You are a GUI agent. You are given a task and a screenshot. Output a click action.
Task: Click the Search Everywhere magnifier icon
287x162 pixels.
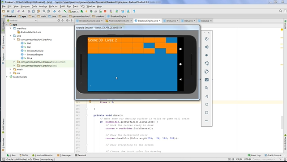(280, 11)
